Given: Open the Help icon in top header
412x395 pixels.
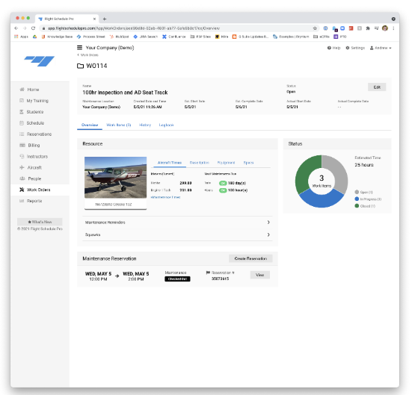Looking at the screenshot, I should [x=329, y=48].
